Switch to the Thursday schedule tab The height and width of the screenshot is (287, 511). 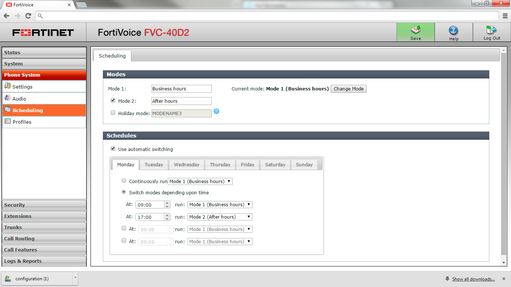[220, 164]
